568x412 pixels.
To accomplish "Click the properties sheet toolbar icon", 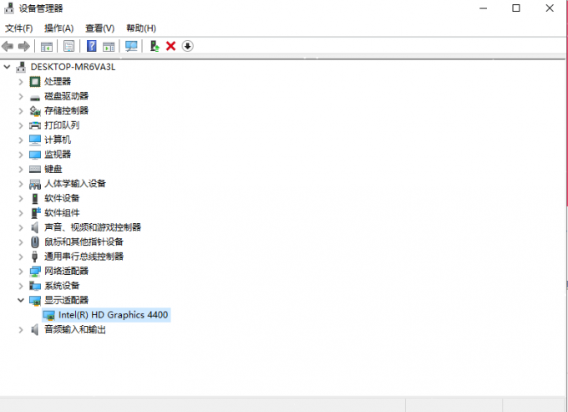I will pyautogui.click(x=68, y=46).
